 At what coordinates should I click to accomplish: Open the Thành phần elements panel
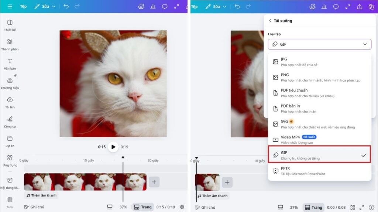[10, 45]
